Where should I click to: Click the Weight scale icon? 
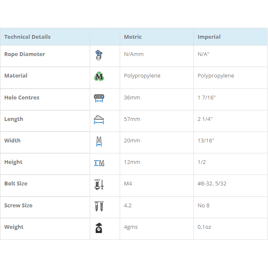(99, 228)
